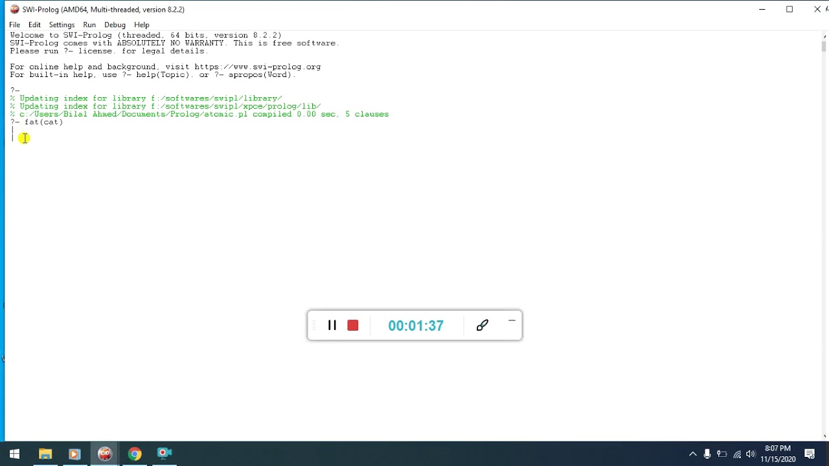Image resolution: width=829 pixels, height=466 pixels.
Task: Stop the recording with red square
Action: 353,325
